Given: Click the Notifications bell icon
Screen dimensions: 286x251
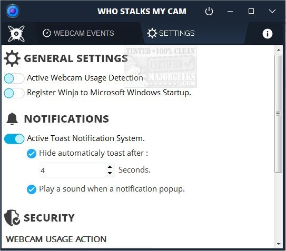Looking at the screenshot, I should coord(12,119).
